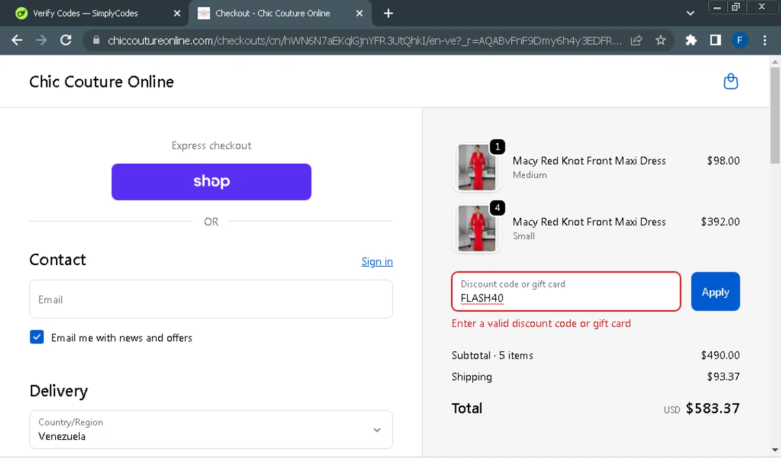Click the scrollbar up arrow
The width and height of the screenshot is (781, 458).
click(x=775, y=61)
